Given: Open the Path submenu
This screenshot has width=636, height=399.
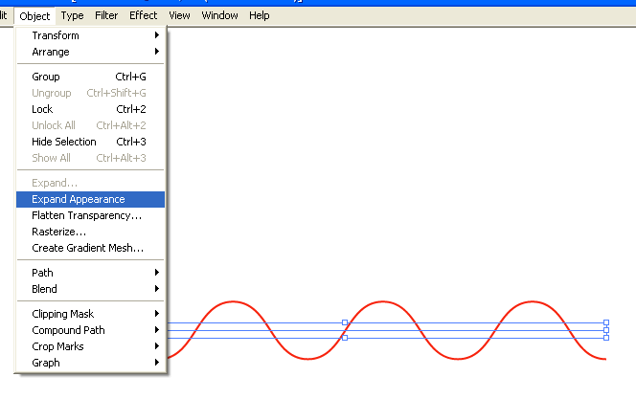Looking at the screenshot, I should 43,273.
